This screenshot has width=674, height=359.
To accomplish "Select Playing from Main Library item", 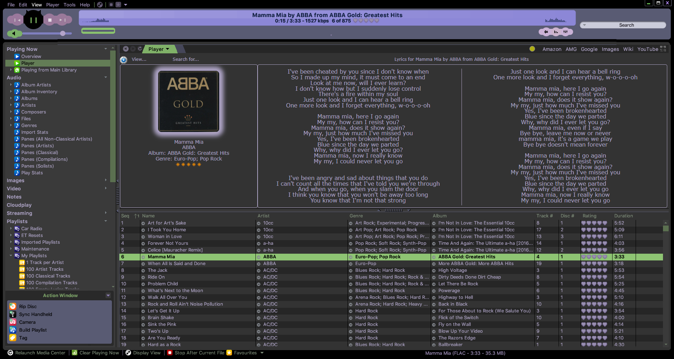I will tap(49, 70).
